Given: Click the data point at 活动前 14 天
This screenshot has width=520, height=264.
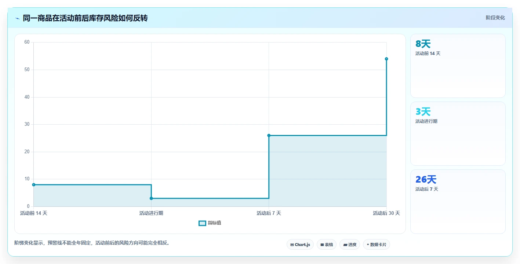Looking at the screenshot, I should coord(34,185).
